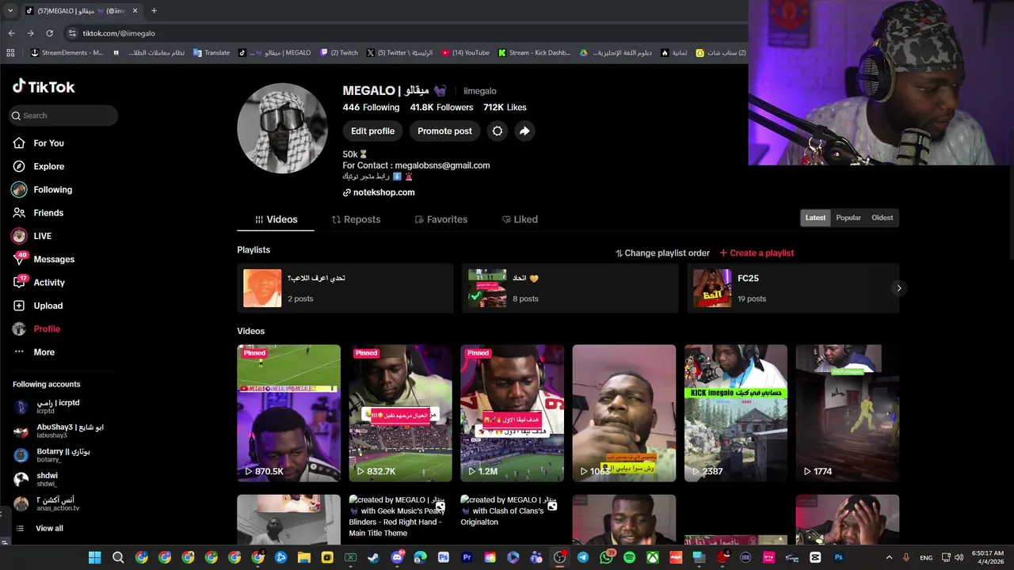
Task: Open Spotify from the taskbar
Action: point(629,558)
